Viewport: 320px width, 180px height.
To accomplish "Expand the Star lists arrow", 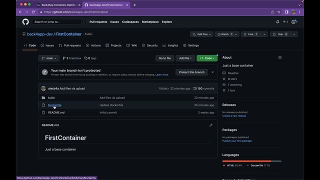I will 294,34.
